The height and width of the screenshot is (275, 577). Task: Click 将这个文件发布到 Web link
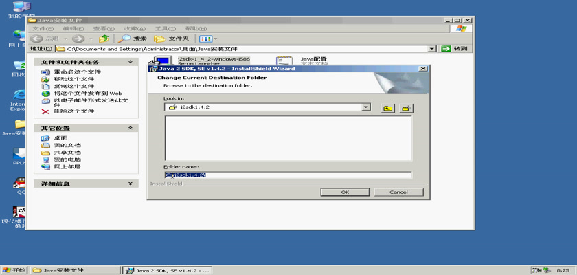tap(88, 93)
